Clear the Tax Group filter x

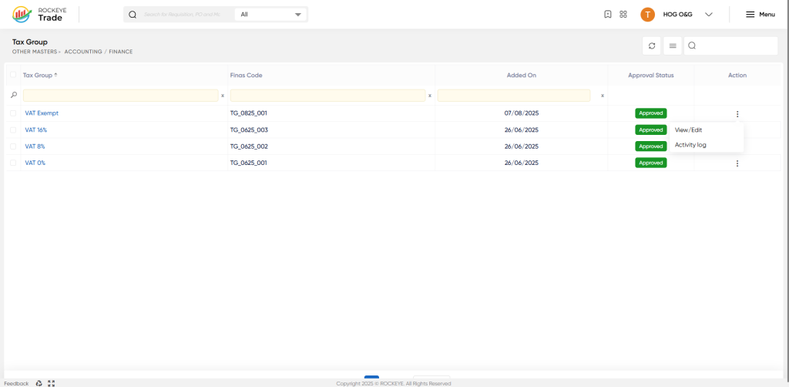pos(223,95)
